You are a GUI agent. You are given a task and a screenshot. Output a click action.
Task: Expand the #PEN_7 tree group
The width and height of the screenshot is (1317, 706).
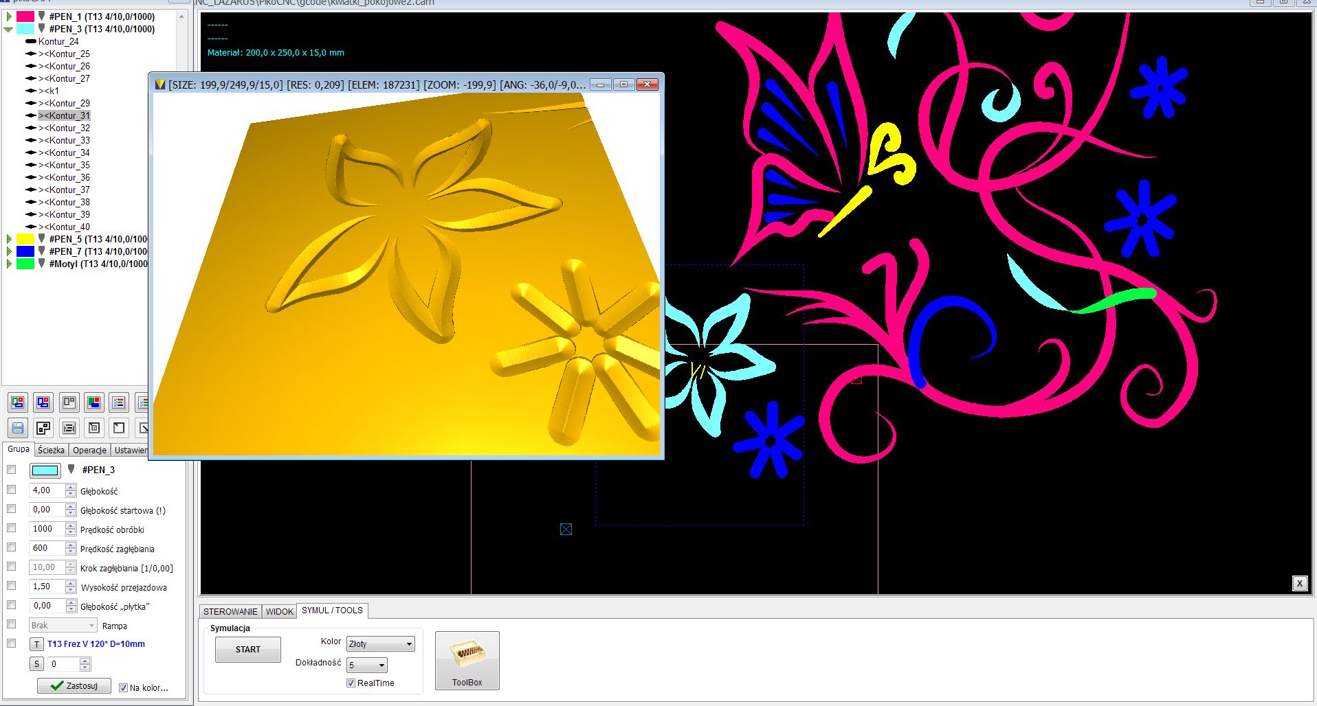click(x=9, y=251)
